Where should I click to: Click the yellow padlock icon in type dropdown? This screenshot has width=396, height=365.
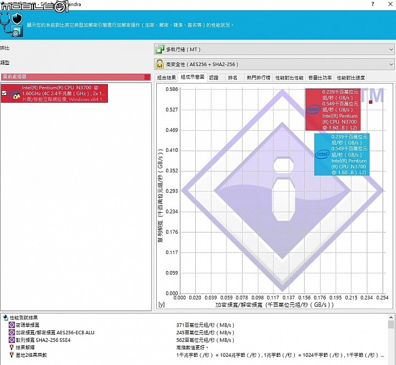(159, 64)
